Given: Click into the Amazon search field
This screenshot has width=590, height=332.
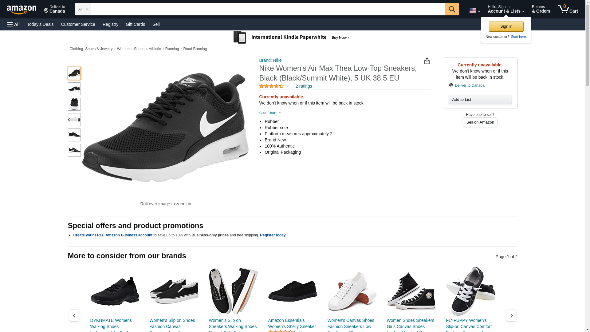Looking at the screenshot, I should click(267, 9).
